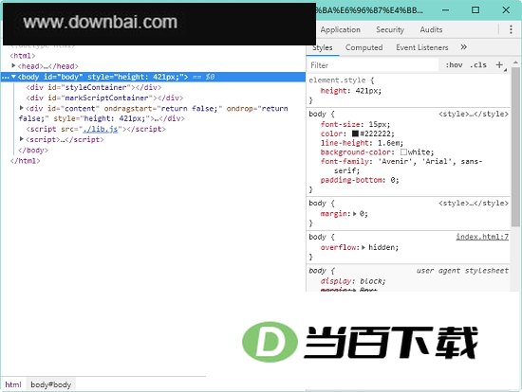Screen dimensions: 522x392
Task: Select the html breadcrumb item
Action: pos(13,384)
